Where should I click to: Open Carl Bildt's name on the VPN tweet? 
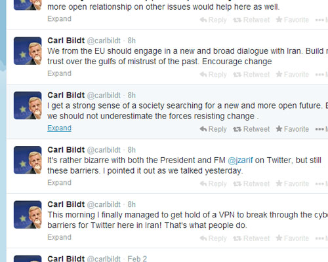point(66,204)
